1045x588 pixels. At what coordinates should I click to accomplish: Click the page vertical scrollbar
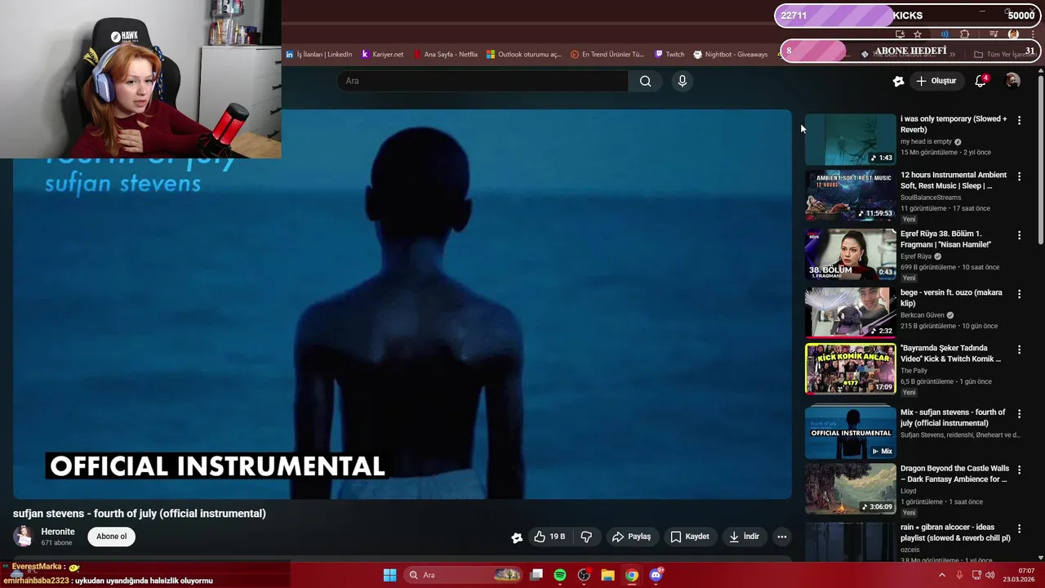(1041, 159)
